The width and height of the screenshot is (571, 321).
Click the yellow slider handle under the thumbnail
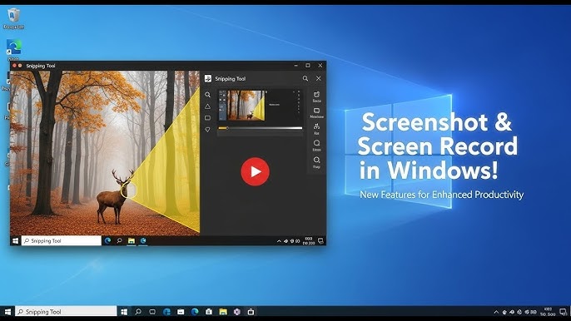pyautogui.click(x=226, y=128)
